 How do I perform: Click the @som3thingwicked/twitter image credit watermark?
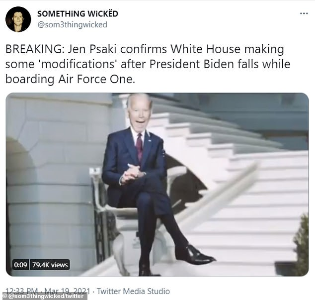pos(44,296)
